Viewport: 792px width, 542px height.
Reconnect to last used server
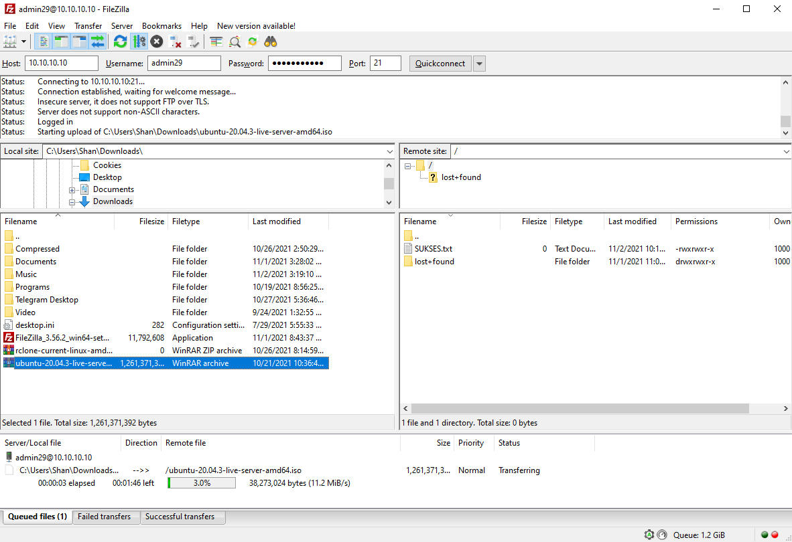point(194,41)
